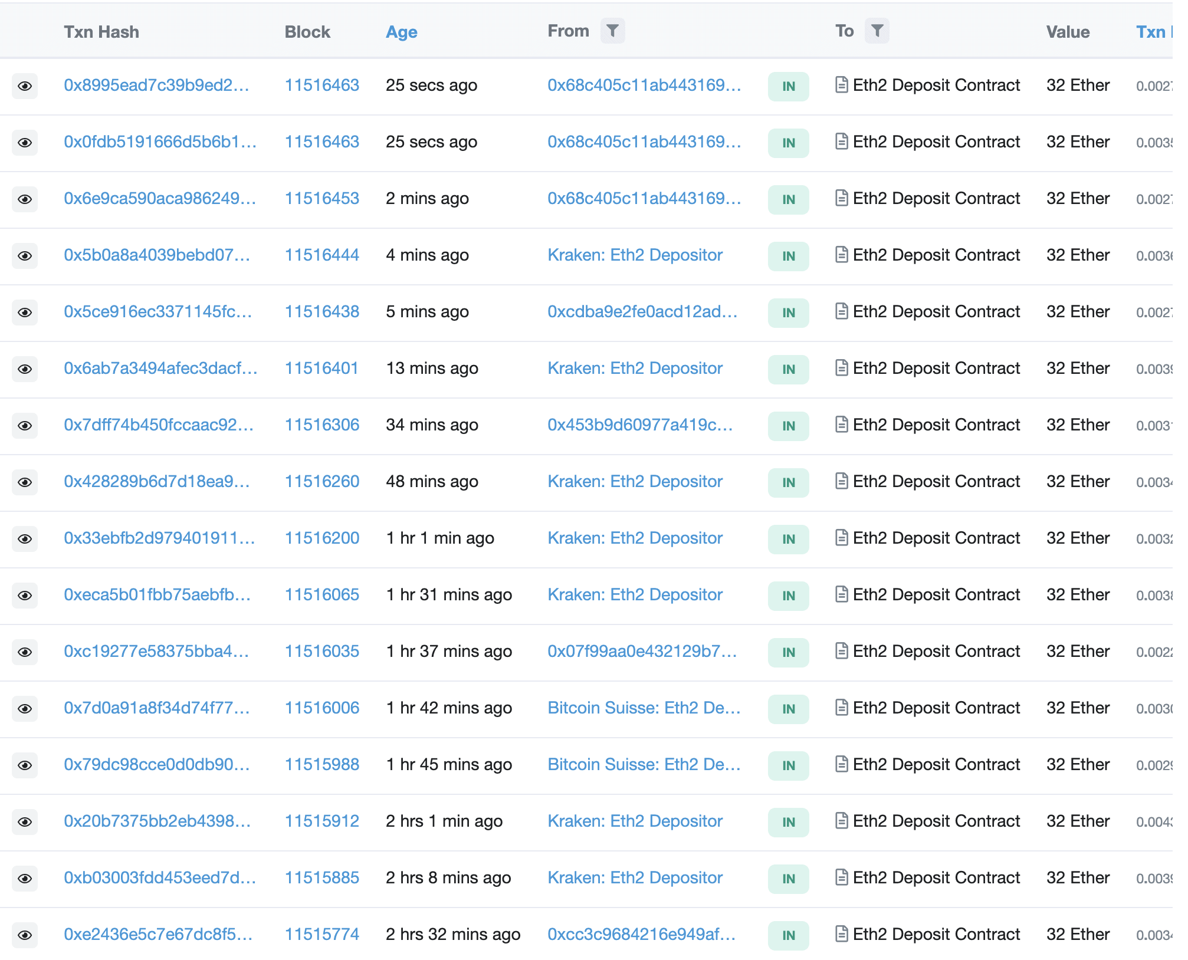Preview transaction 0xc19277e58375bba4 with eye icon
This screenshot has width=1188, height=960.
(x=25, y=652)
